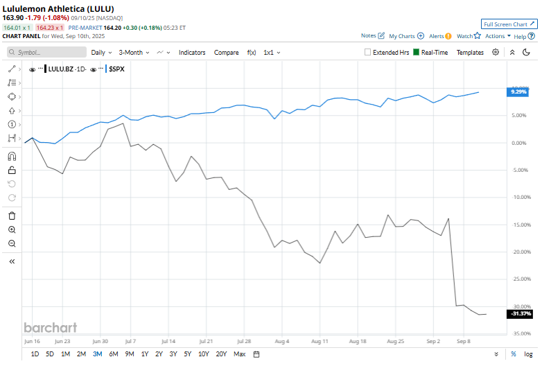The height and width of the screenshot is (366, 542).
Task: Open the Notes edit icon
Action: point(381,35)
